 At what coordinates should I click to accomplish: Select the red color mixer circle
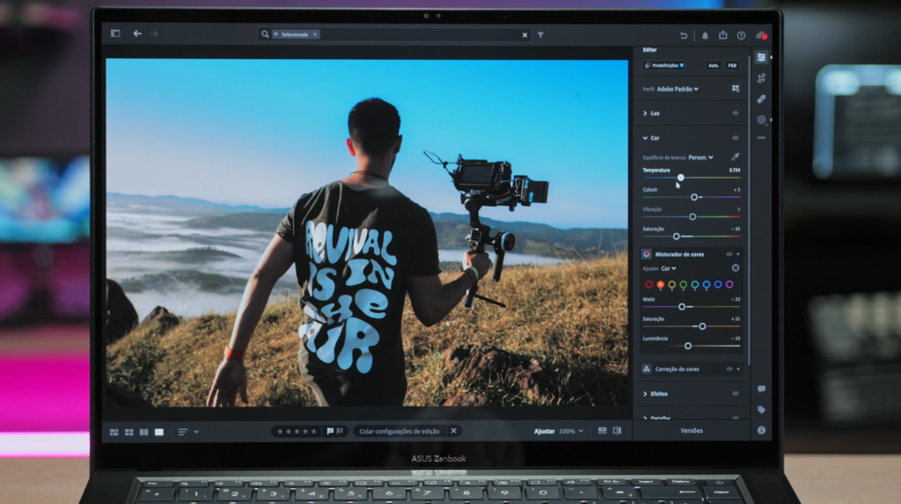coord(648,284)
